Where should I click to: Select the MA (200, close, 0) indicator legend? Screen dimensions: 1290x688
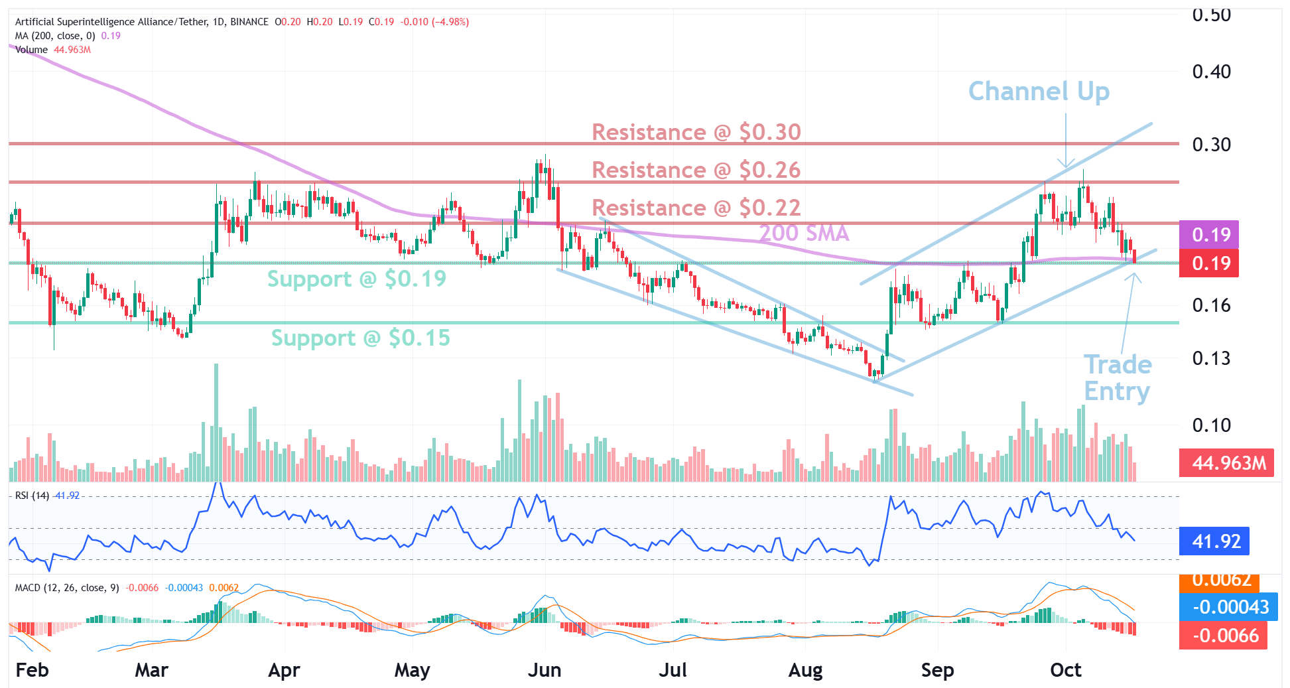[68, 36]
